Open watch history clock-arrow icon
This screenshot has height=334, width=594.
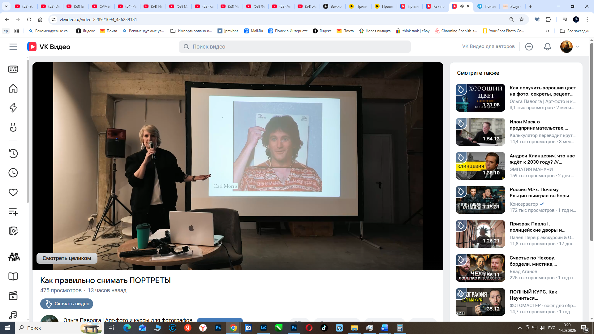click(x=13, y=153)
